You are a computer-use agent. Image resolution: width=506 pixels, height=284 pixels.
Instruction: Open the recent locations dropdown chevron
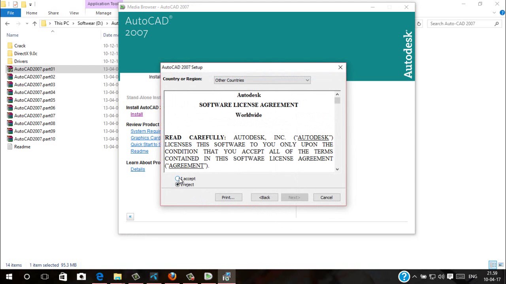point(26,24)
